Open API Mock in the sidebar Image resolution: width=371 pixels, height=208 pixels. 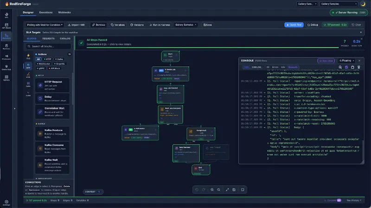(6, 26)
